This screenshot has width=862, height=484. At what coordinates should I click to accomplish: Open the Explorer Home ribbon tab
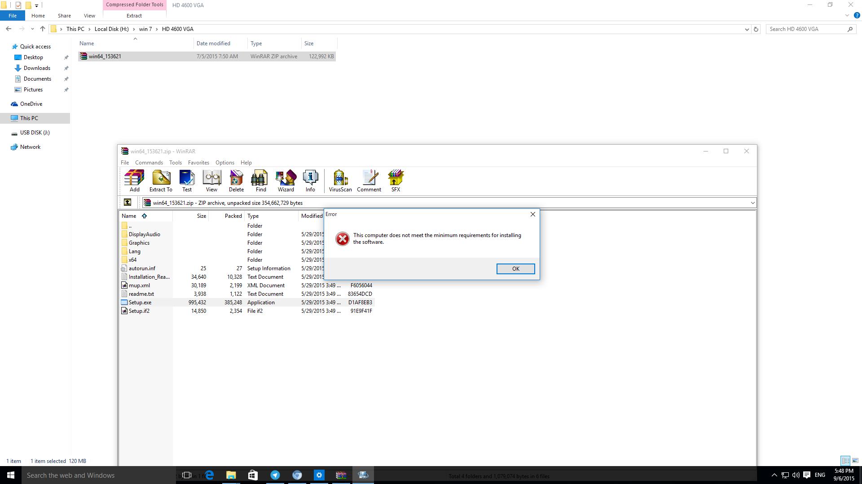point(38,16)
